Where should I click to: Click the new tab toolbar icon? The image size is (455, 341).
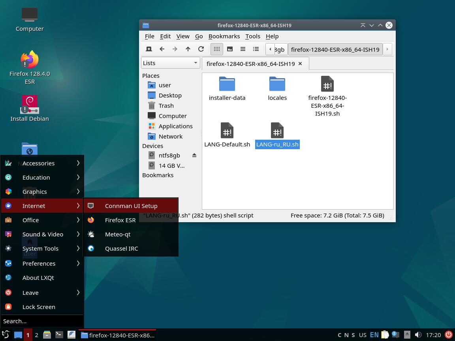(149, 49)
